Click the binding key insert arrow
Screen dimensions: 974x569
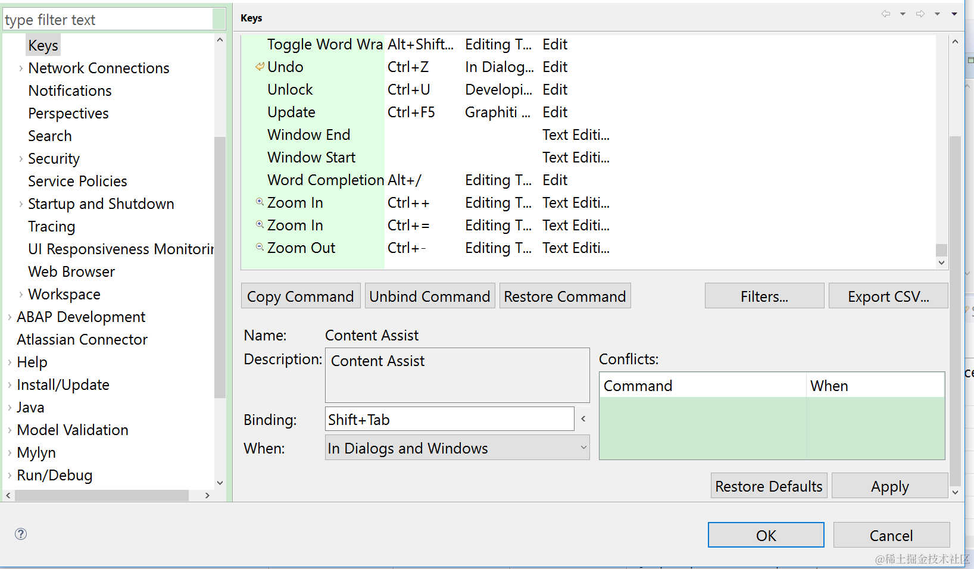click(x=583, y=419)
